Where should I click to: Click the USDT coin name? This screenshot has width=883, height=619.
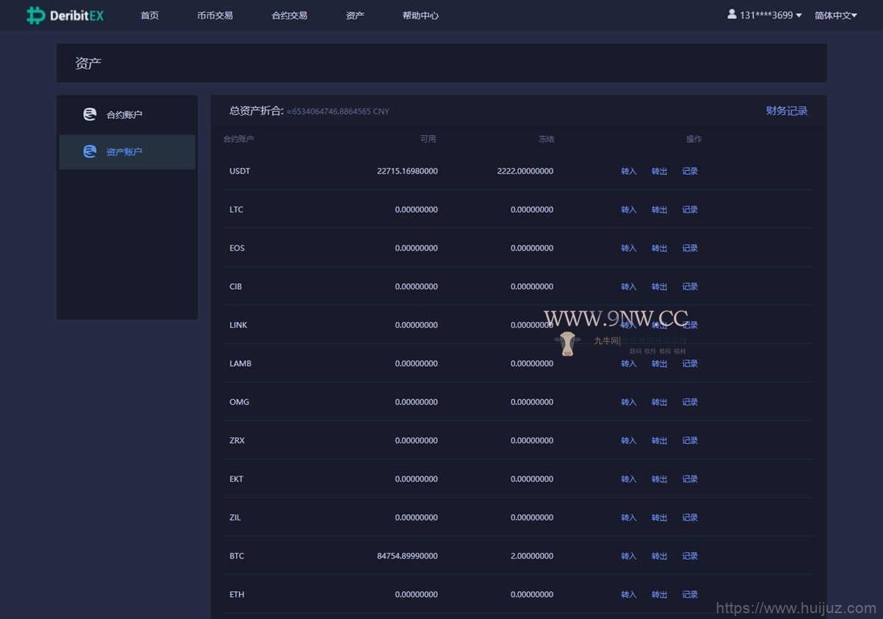point(240,171)
